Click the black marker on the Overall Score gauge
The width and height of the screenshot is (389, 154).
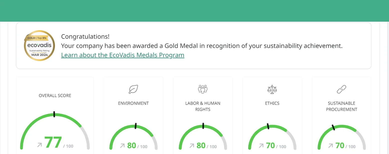click(54, 114)
